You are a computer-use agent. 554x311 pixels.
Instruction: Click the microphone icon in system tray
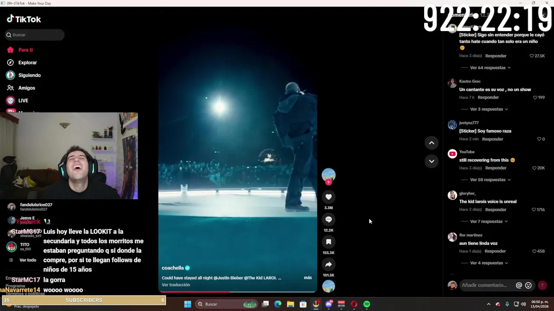[507, 304]
